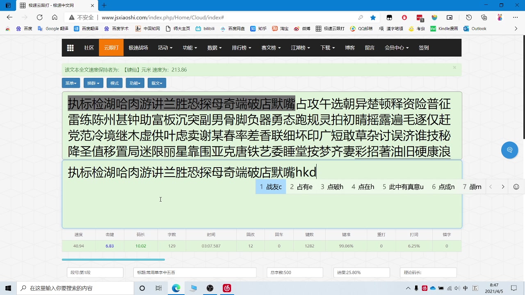Open the Windows Start menu
The width and height of the screenshot is (525, 295).
click(x=8, y=288)
